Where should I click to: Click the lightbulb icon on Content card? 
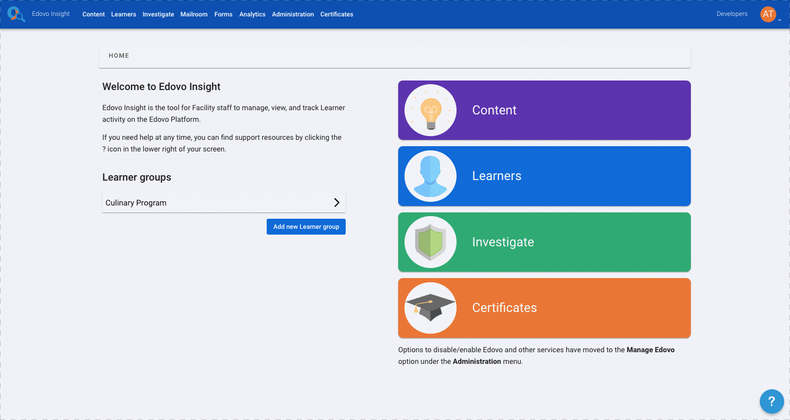(x=431, y=110)
